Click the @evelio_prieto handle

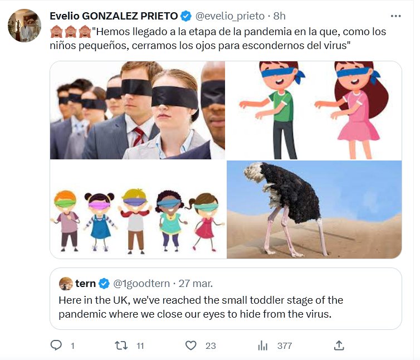229,16
